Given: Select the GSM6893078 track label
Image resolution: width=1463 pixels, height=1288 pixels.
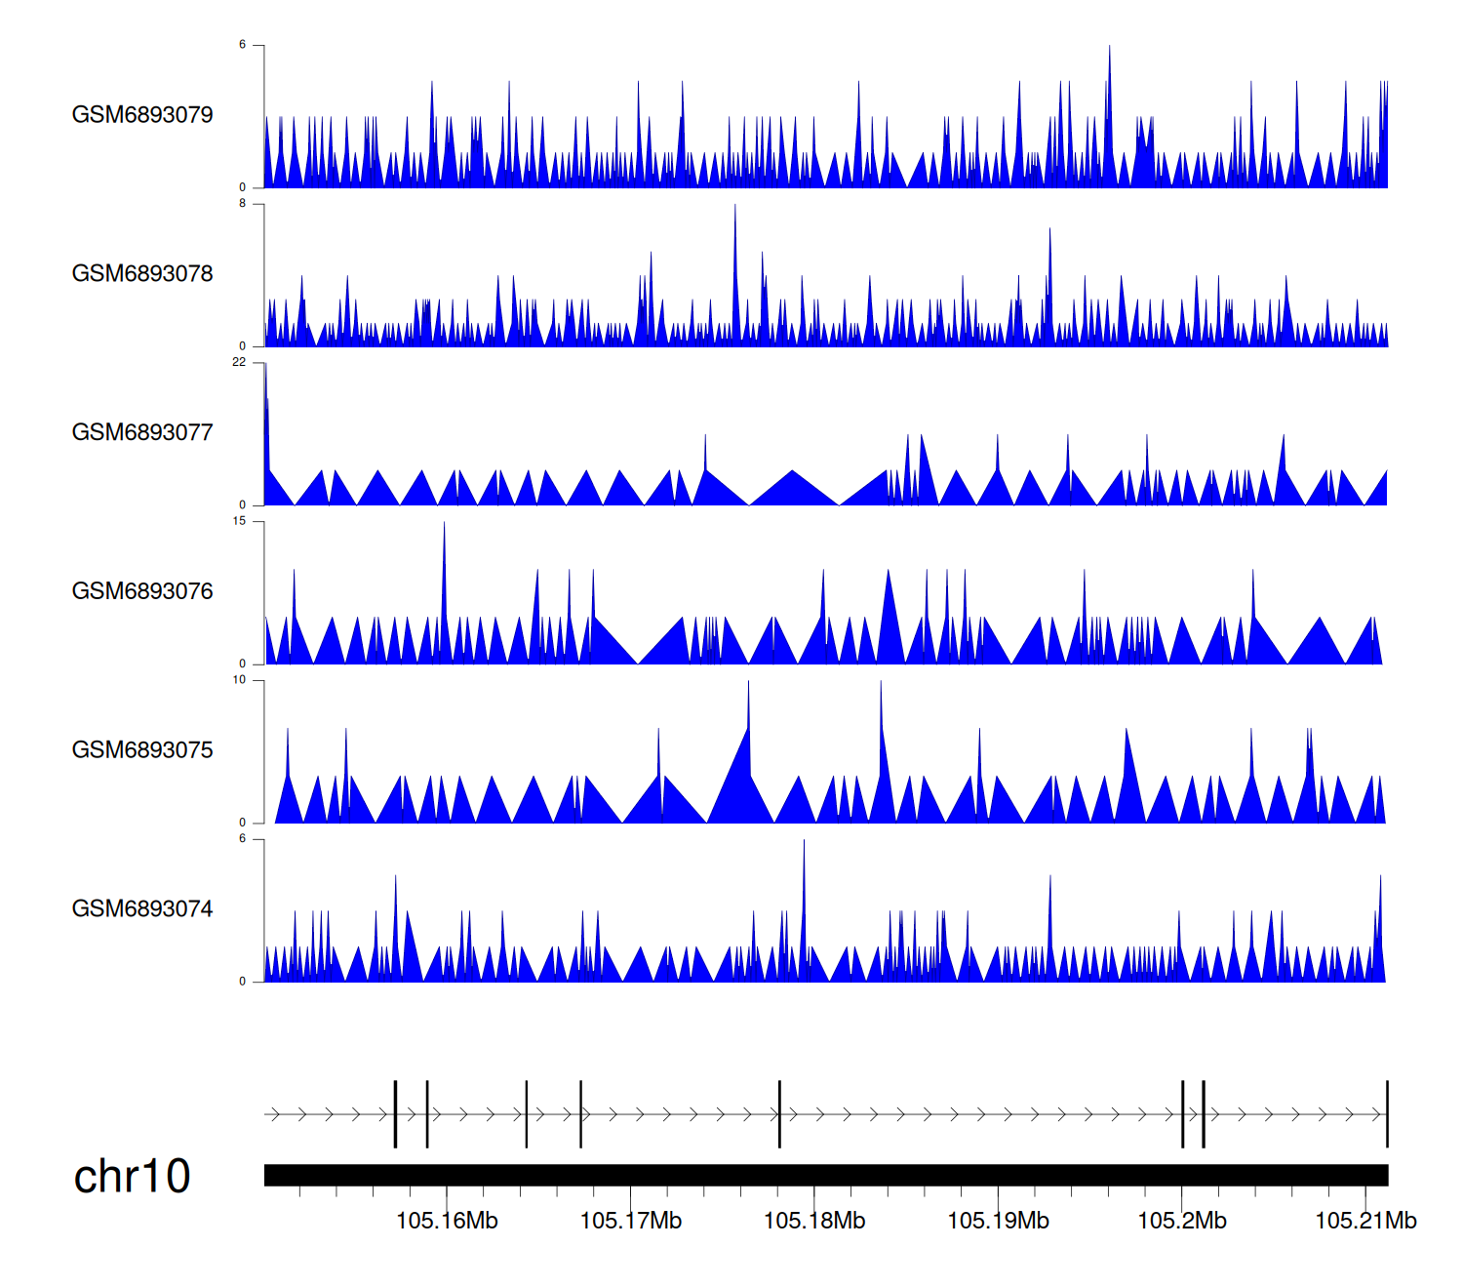Looking at the screenshot, I should click(x=142, y=274).
